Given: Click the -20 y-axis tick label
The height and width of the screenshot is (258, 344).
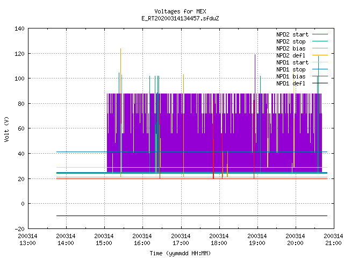Looking at the screenshot, I should pos(19,229).
